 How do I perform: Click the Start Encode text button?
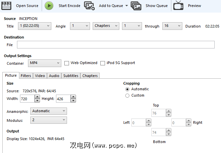click(69, 6)
